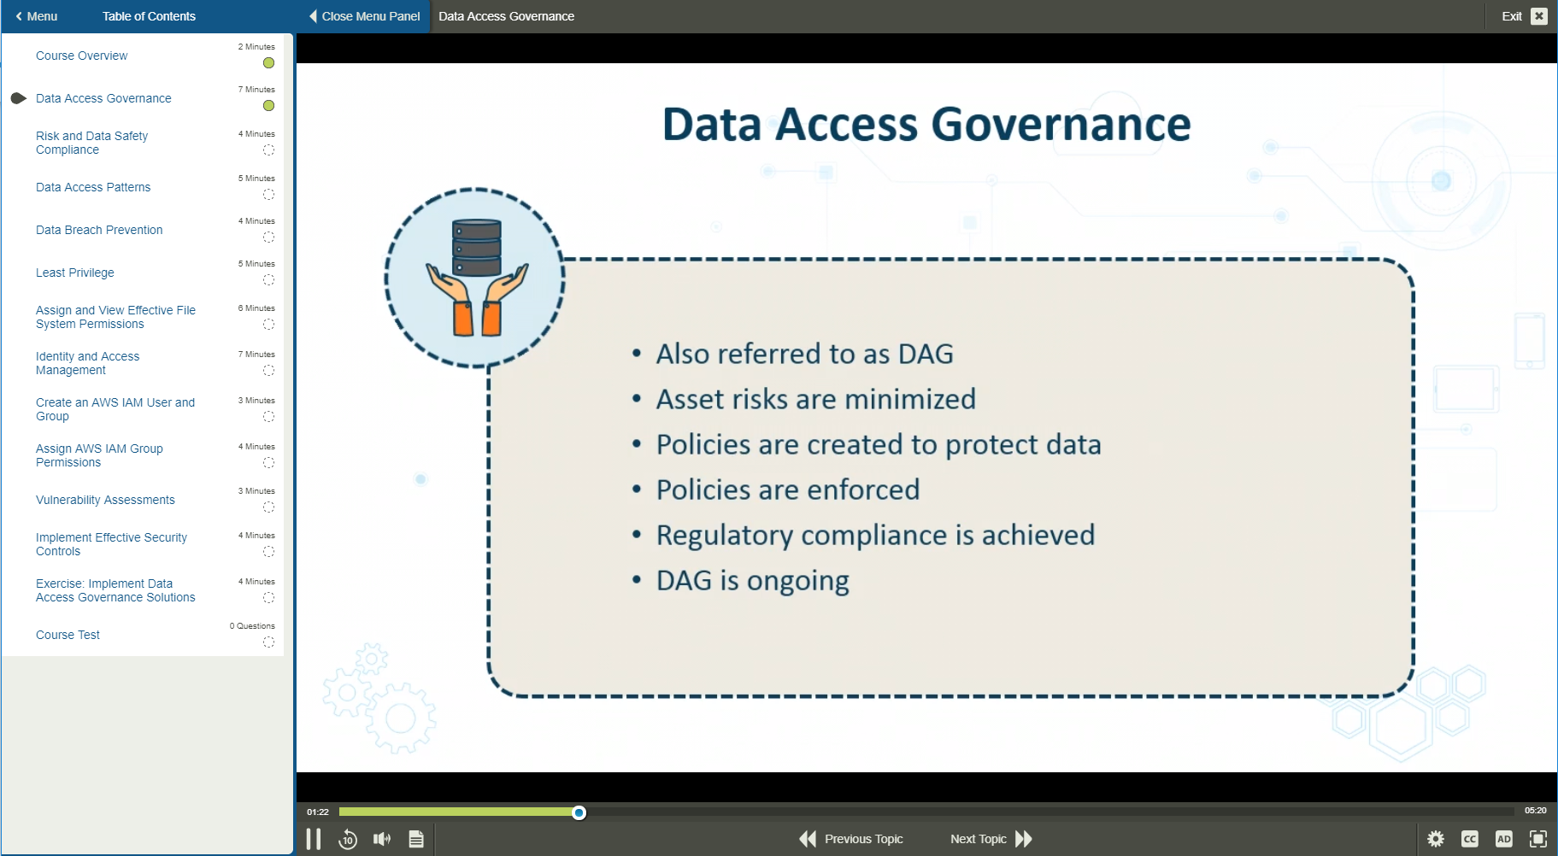1558x856 pixels.
Task: Toggle completion indicator for Vulnerability Assessments
Action: pos(268,507)
